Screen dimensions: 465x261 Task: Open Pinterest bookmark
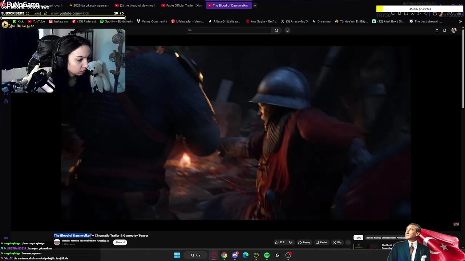[84, 21]
